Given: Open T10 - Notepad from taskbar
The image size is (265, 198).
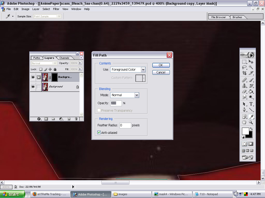Looking at the screenshot, I should click(213, 194).
